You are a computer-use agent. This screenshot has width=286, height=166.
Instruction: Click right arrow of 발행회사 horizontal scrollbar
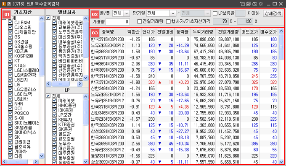click(x=79, y=84)
